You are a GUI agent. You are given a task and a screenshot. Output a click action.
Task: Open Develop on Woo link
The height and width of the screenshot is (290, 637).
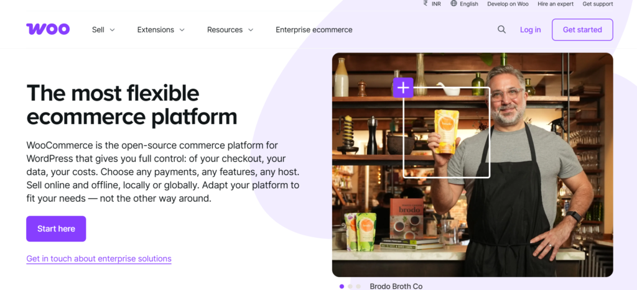(x=508, y=4)
